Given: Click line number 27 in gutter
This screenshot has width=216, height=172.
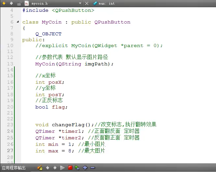Looking at the screenshot, I should click(10, 150).
